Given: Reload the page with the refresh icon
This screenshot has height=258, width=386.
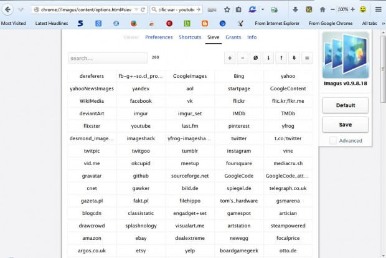Looking at the screenshot, I should [143, 9].
